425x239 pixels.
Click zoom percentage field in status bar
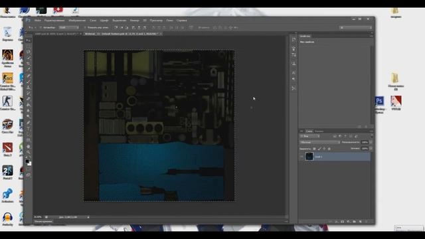coord(38,217)
